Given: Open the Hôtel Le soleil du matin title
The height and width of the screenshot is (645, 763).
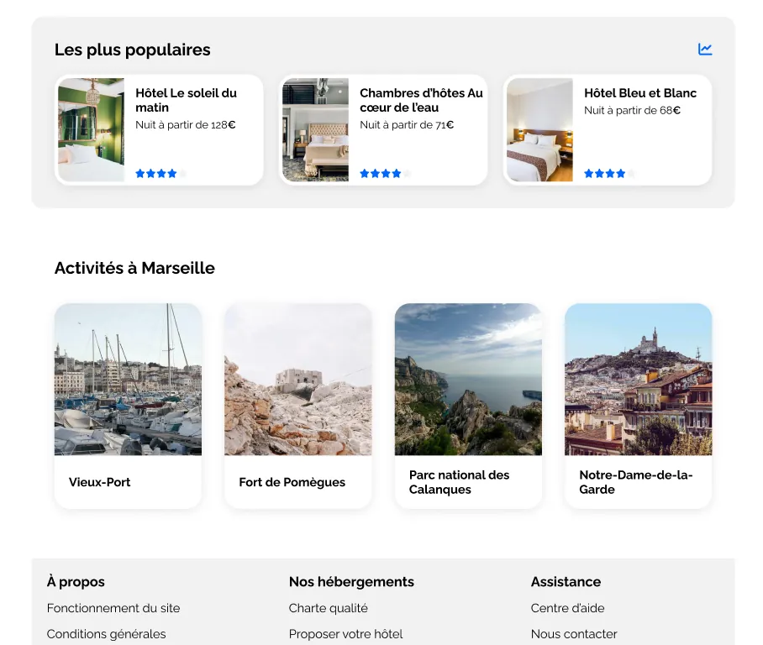Looking at the screenshot, I should pyautogui.click(x=186, y=100).
